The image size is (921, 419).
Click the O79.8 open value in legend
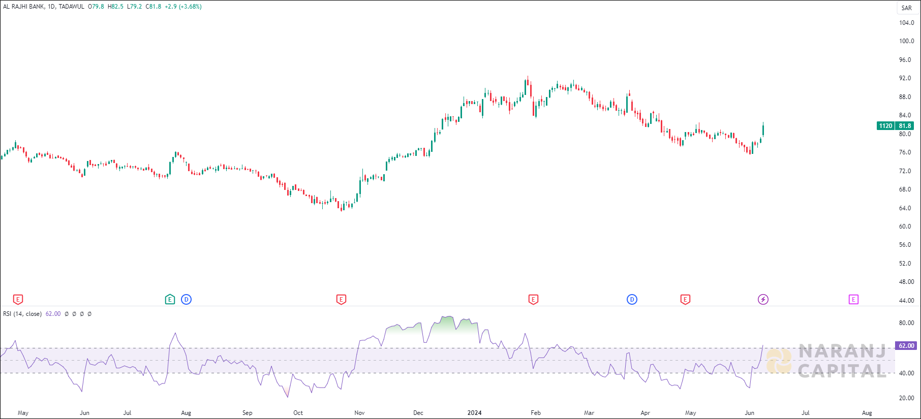96,7
